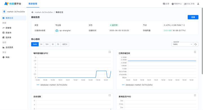Click the creation time 2025-06-05 10:20:23
Image resolution: width=203 pixels, height=110 pixels.
[119, 30]
